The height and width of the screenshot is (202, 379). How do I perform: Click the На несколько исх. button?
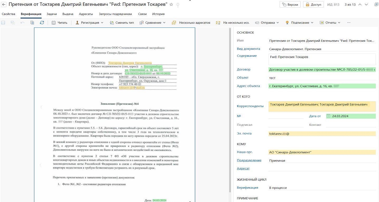tap(233, 23)
